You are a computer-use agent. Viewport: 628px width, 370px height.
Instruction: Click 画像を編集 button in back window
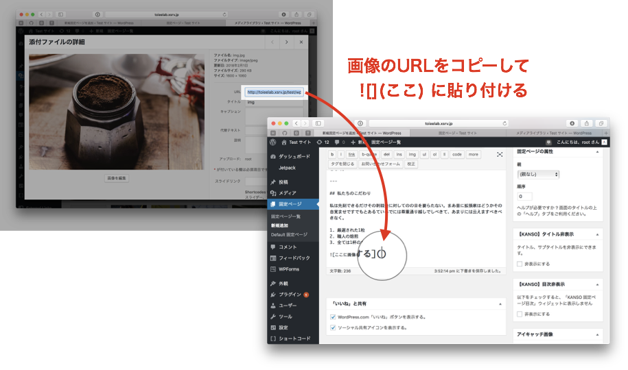tap(117, 178)
